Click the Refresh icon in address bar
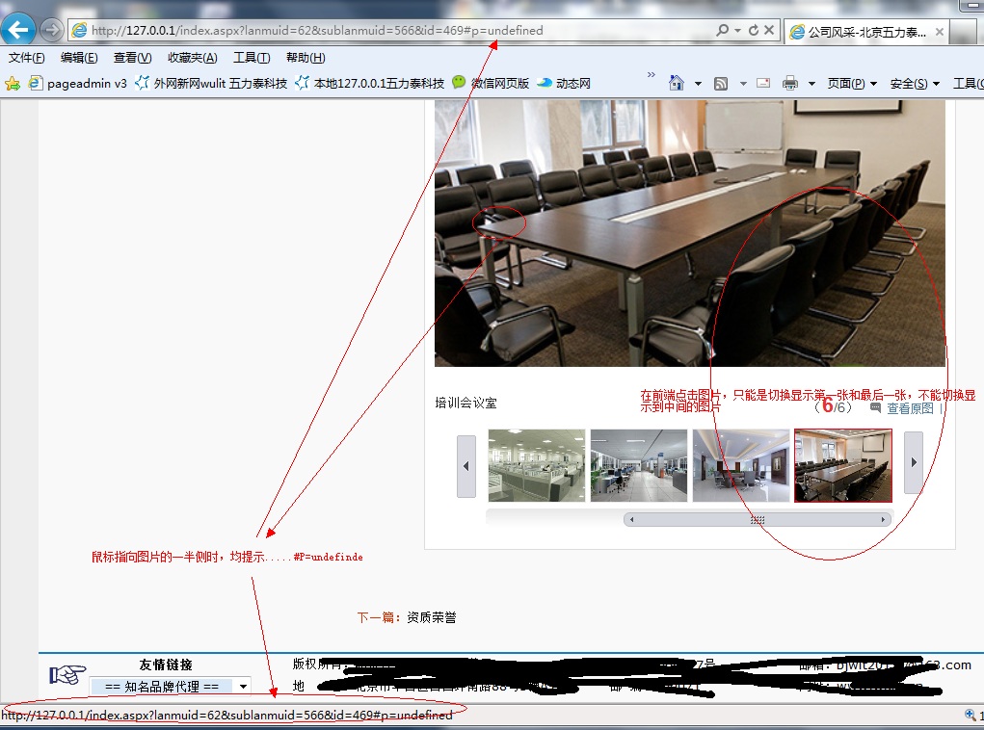Screen dimensions: 984x730 (x=753, y=31)
